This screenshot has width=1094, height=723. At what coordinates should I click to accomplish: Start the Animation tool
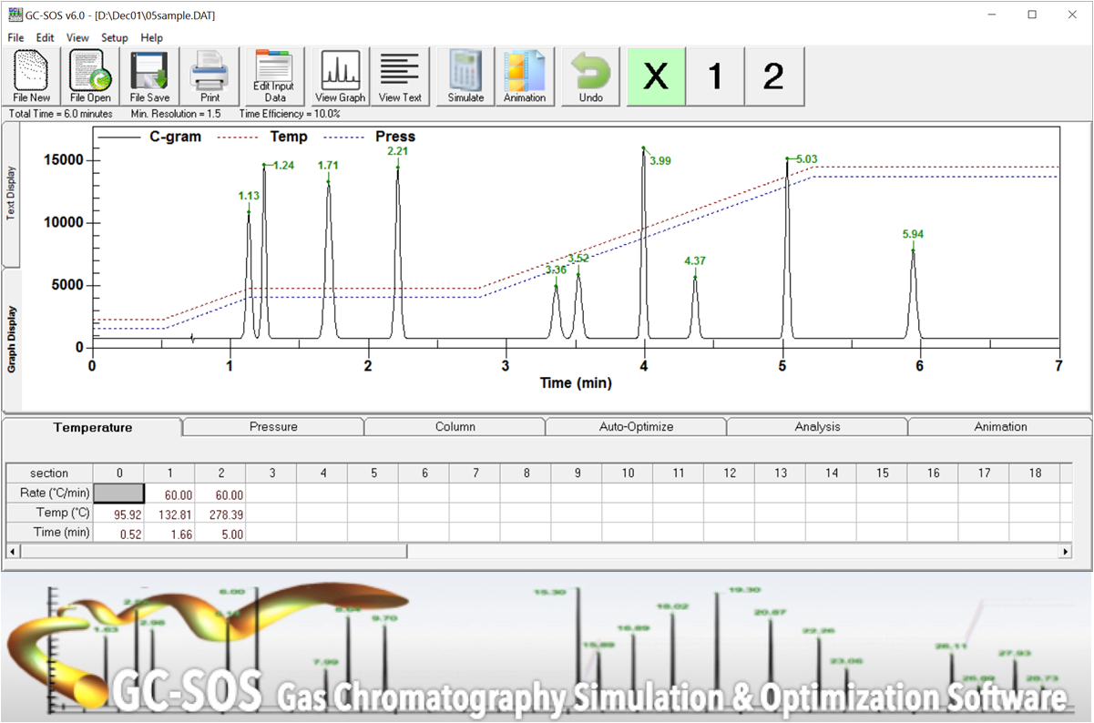525,76
